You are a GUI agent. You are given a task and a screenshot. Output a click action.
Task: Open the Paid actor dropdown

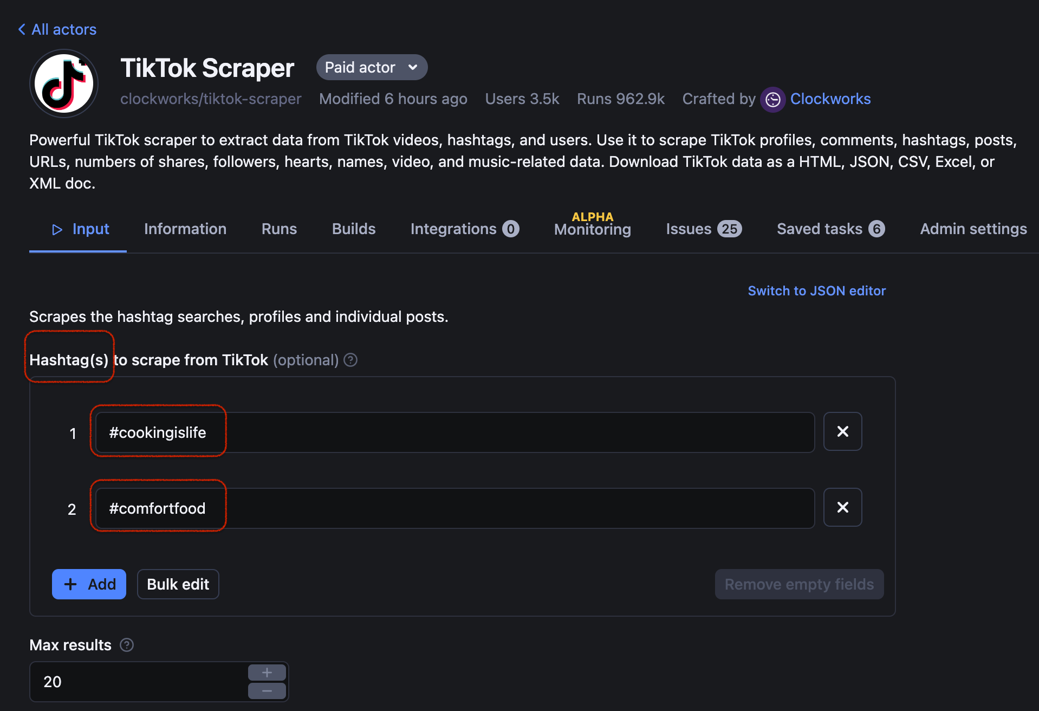tap(372, 67)
